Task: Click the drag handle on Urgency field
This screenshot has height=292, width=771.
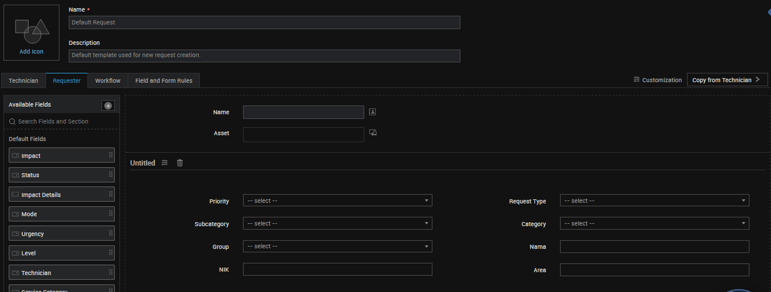Action: pyautogui.click(x=111, y=233)
